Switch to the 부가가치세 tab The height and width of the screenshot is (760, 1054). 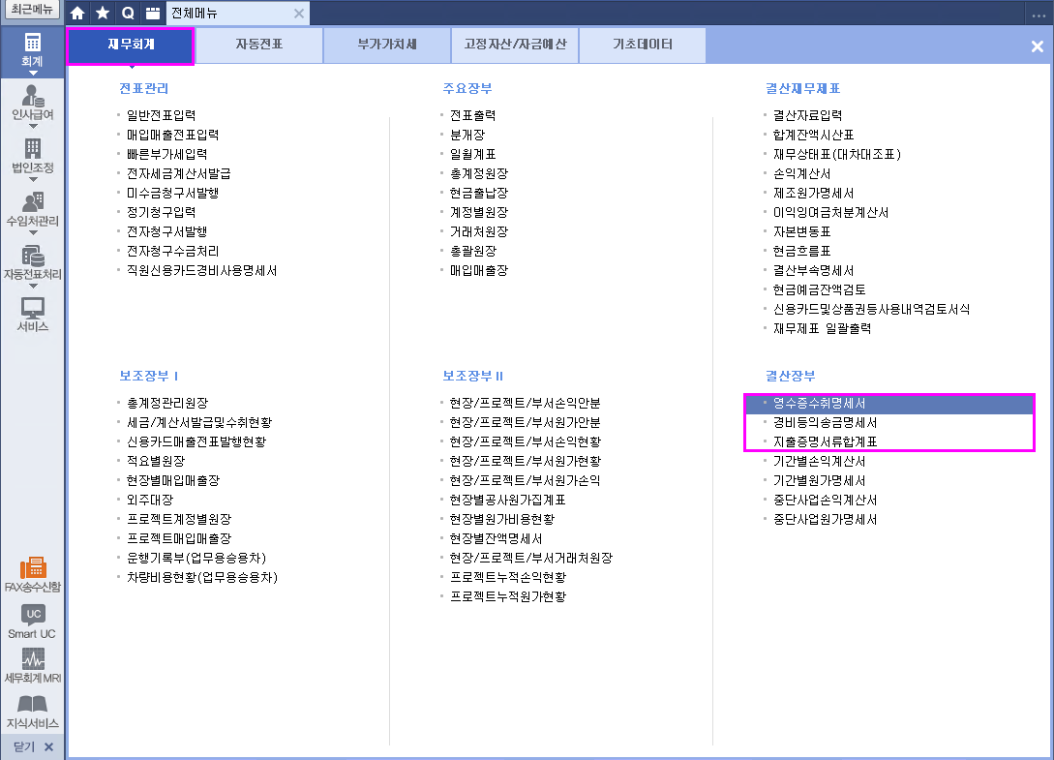pos(387,45)
